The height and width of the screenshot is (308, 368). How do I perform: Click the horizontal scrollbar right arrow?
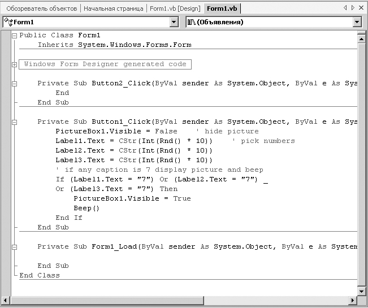[x=353, y=300]
